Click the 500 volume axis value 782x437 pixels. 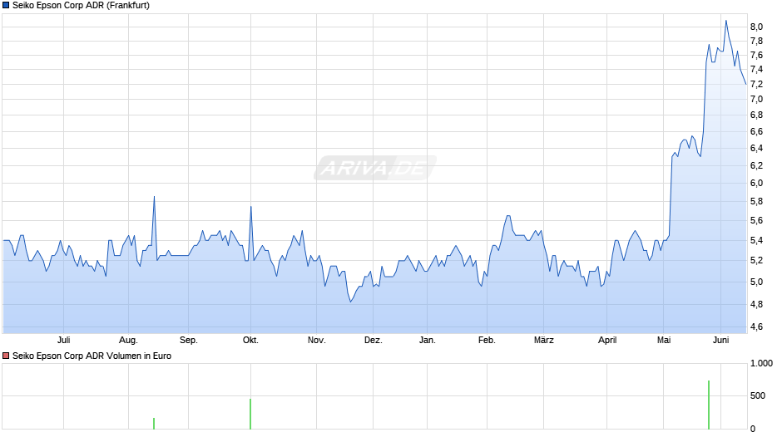[758, 395]
